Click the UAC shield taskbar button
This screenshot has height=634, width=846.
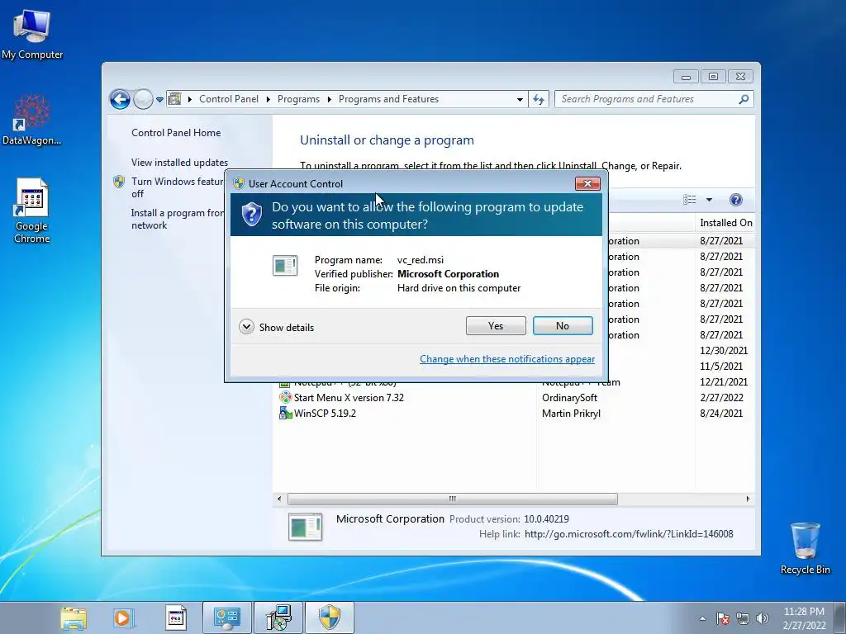click(329, 617)
